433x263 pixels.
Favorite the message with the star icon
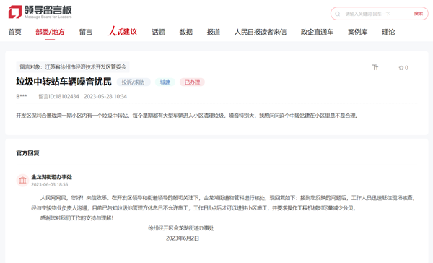tap(401, 68)
